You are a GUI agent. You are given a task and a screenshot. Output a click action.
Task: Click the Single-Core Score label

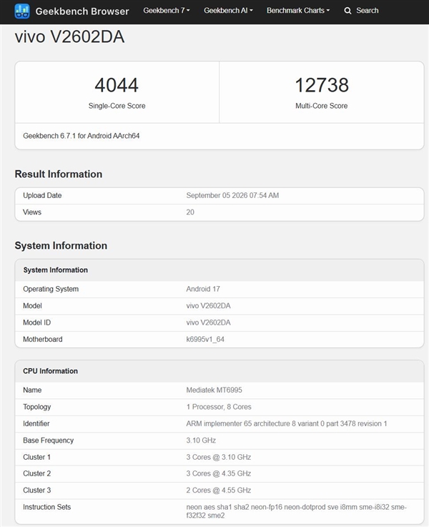click(117, 106)
